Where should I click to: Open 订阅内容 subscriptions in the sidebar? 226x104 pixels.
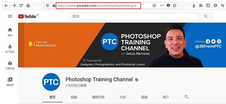[x=10, y=65]
